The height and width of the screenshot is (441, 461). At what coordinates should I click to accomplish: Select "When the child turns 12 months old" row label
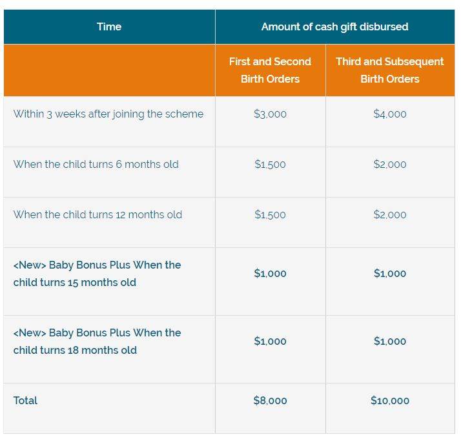(98, 214)
